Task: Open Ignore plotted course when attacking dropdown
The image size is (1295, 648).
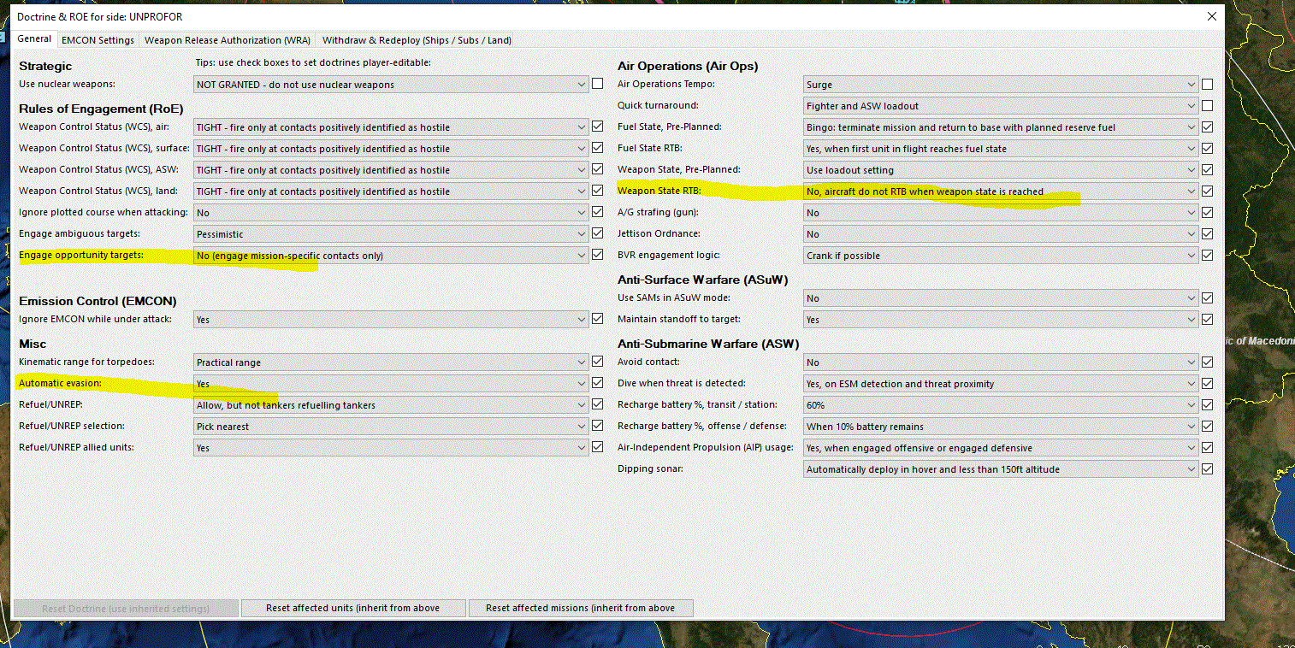Action: pos(391,213)
